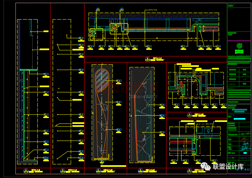Click the left section bubble above the top drawing
Viewport: 252px width, 178px height.
tap(97, 10)
